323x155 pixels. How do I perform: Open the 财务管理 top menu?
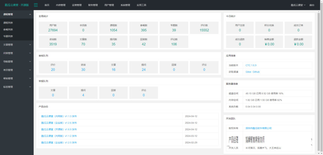(93, 5)
